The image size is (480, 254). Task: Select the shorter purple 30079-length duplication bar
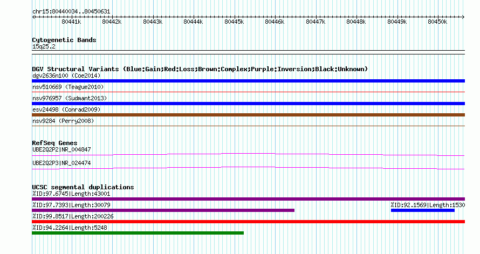(x=163, y=210)
